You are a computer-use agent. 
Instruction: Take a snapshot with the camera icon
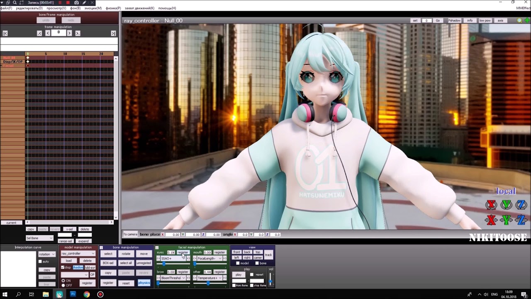[76, 2]
